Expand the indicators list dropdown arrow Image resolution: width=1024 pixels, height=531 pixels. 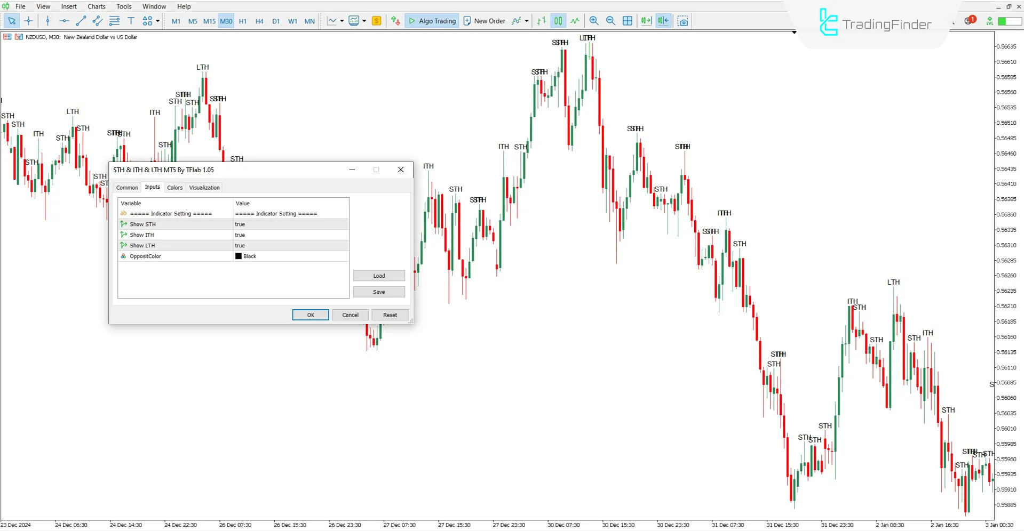click(x=364, y=21)
